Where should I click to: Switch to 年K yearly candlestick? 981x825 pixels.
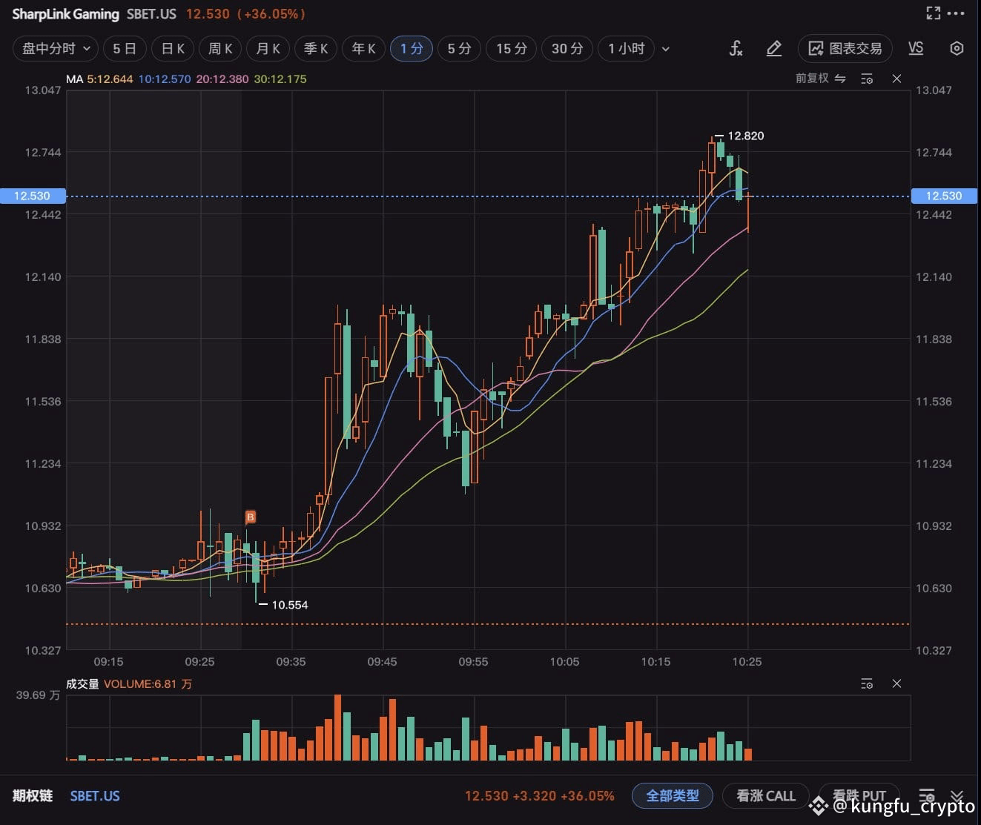click(363, 49)
